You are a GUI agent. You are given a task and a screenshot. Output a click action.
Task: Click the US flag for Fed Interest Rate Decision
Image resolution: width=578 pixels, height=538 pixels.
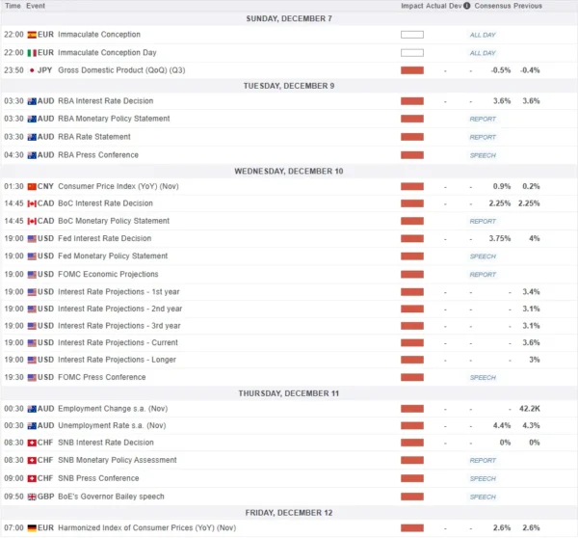click(x=33, y=238)
